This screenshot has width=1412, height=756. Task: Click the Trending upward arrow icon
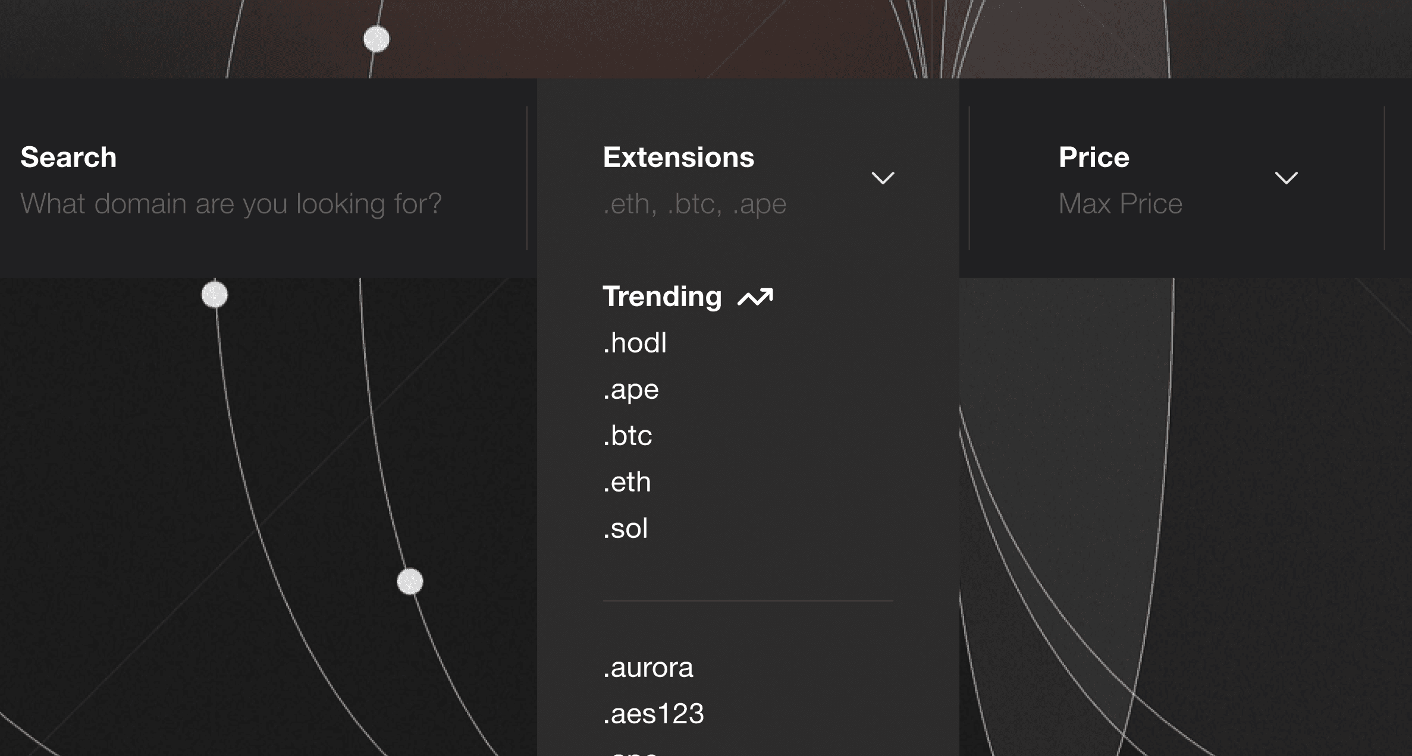pos(755,297)
